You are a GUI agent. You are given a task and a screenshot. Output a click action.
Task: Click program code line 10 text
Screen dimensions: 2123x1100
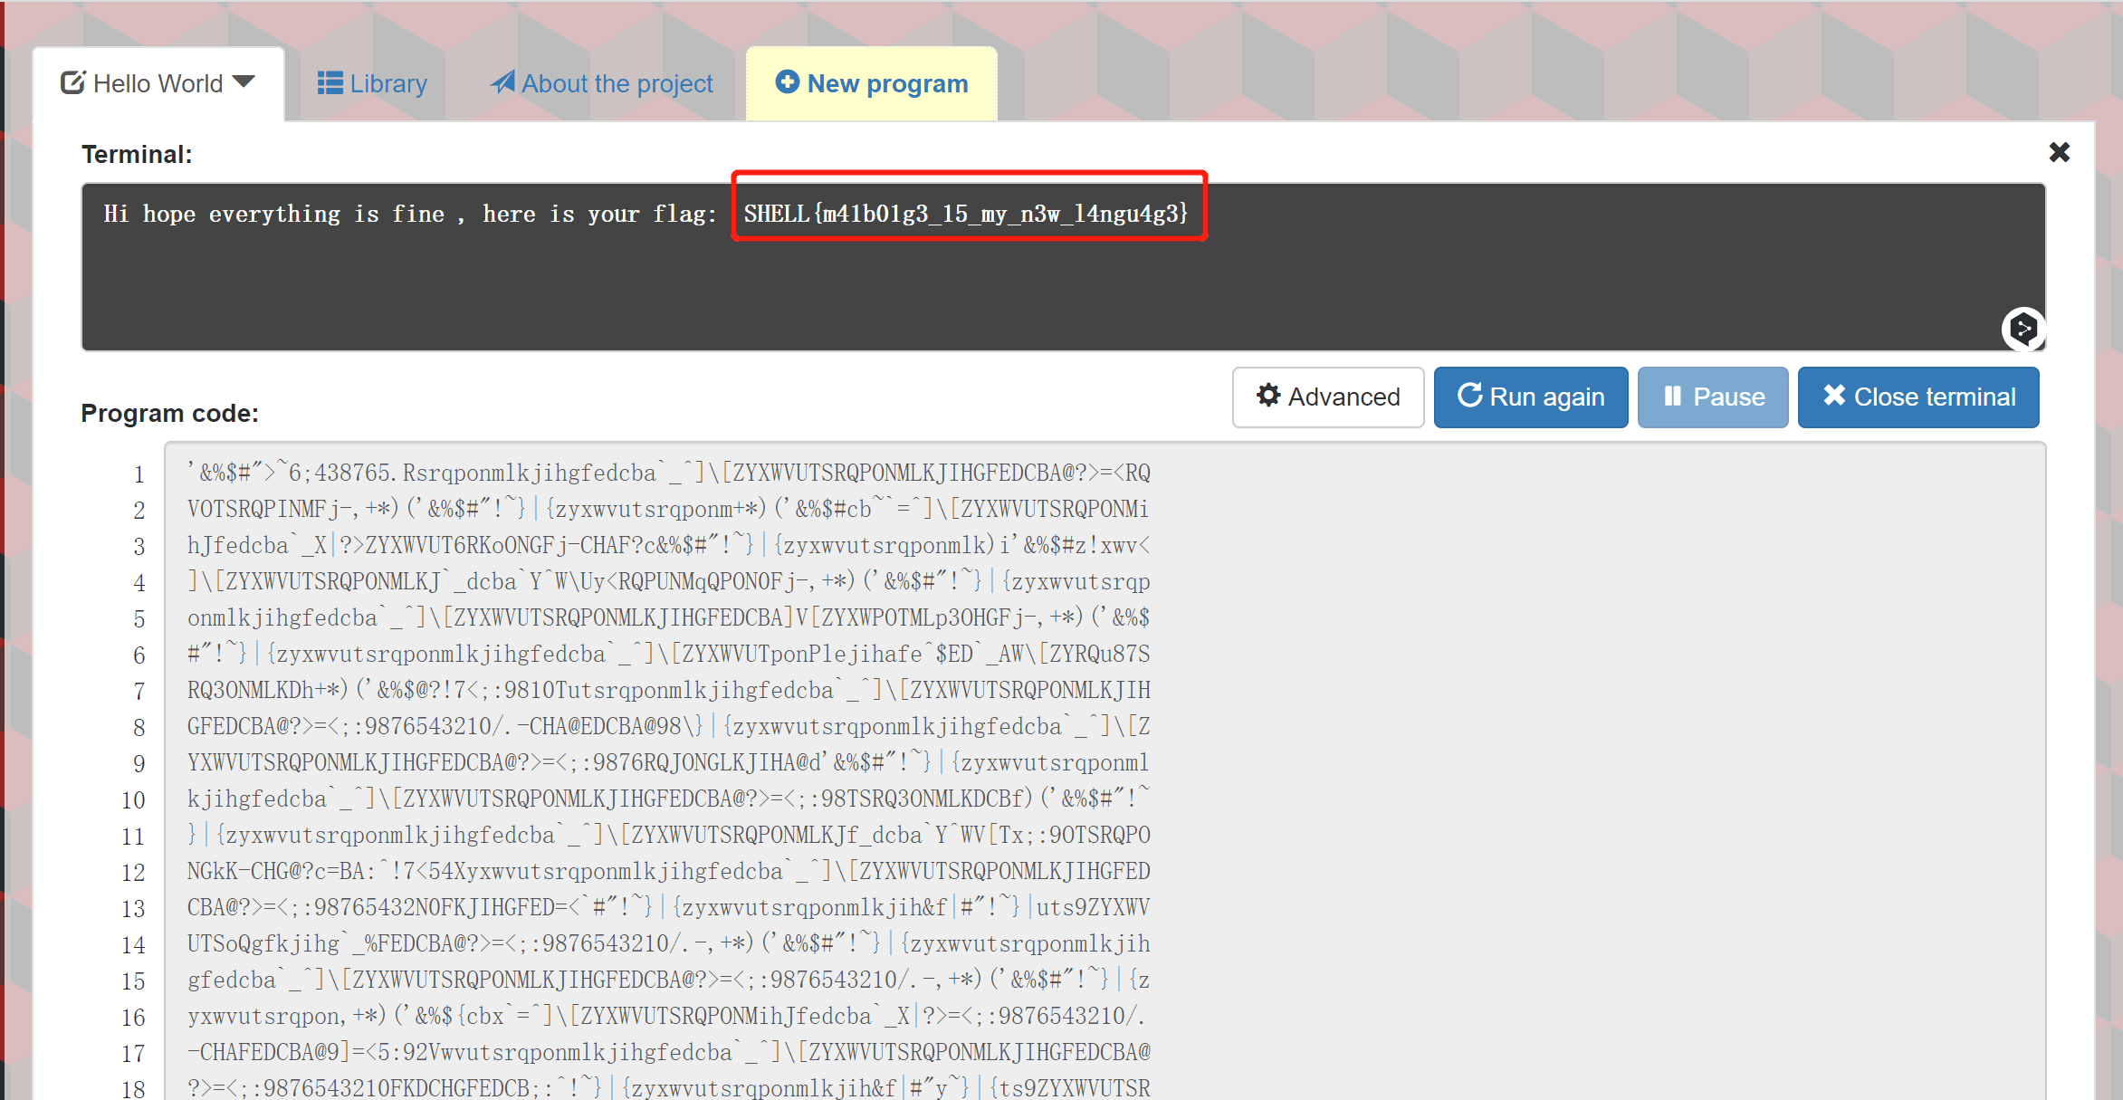[668, 799]
